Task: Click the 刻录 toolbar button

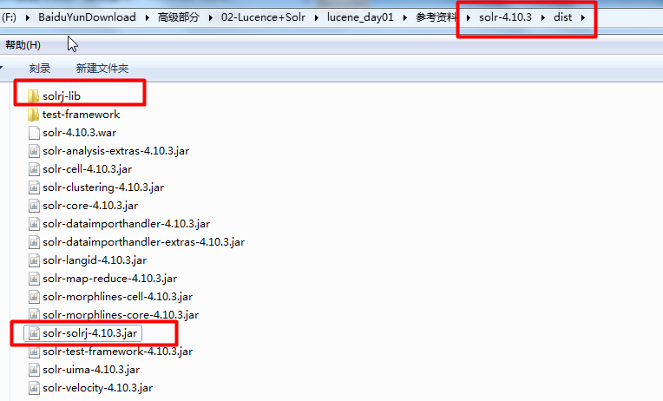Action: tap(40, 68)
